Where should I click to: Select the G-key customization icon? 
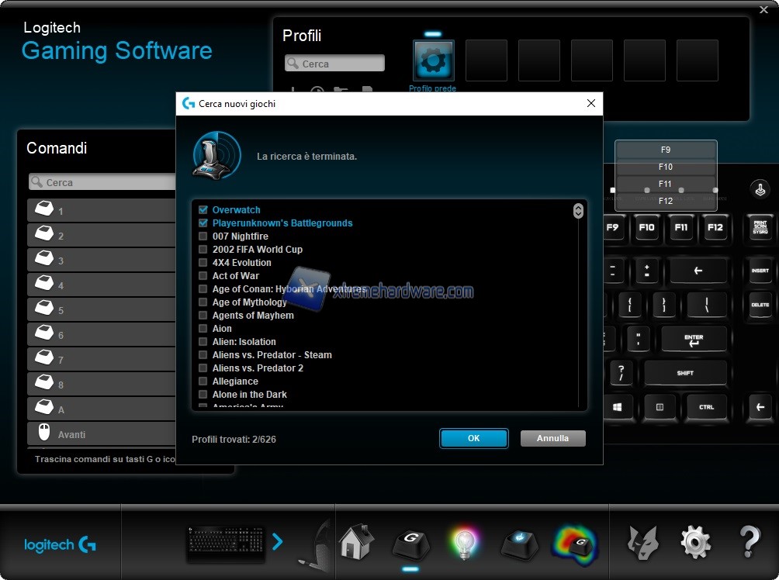tap(410, 542)
